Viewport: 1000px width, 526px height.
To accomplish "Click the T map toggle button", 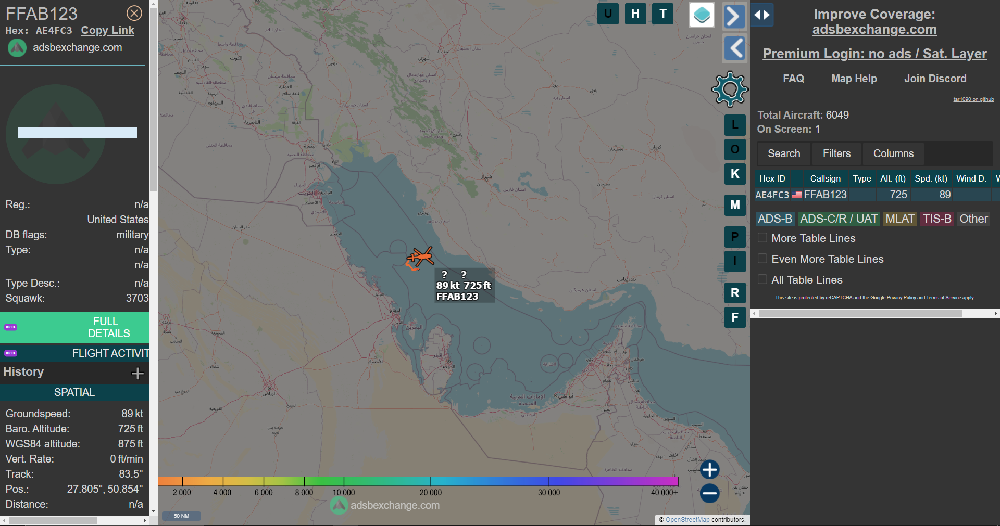I will coord(663,14).
